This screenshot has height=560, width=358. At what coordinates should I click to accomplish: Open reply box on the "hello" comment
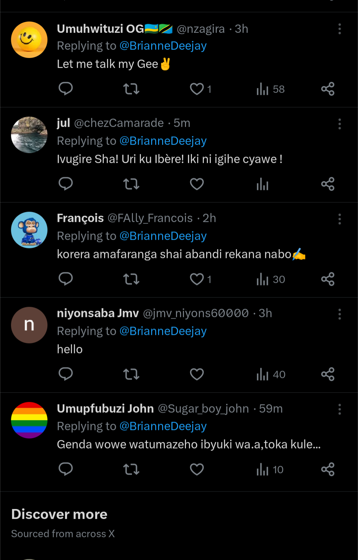[66, 374]
